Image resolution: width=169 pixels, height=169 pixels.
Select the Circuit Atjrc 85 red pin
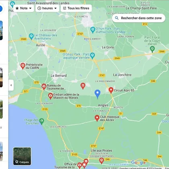pyautogui.click(x=111, y=90)
